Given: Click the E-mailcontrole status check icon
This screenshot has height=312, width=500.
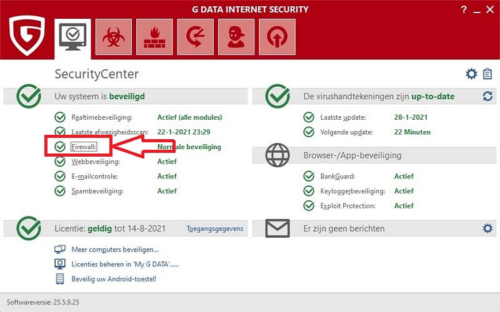Looking at the screenshot, I should point(60,176).
